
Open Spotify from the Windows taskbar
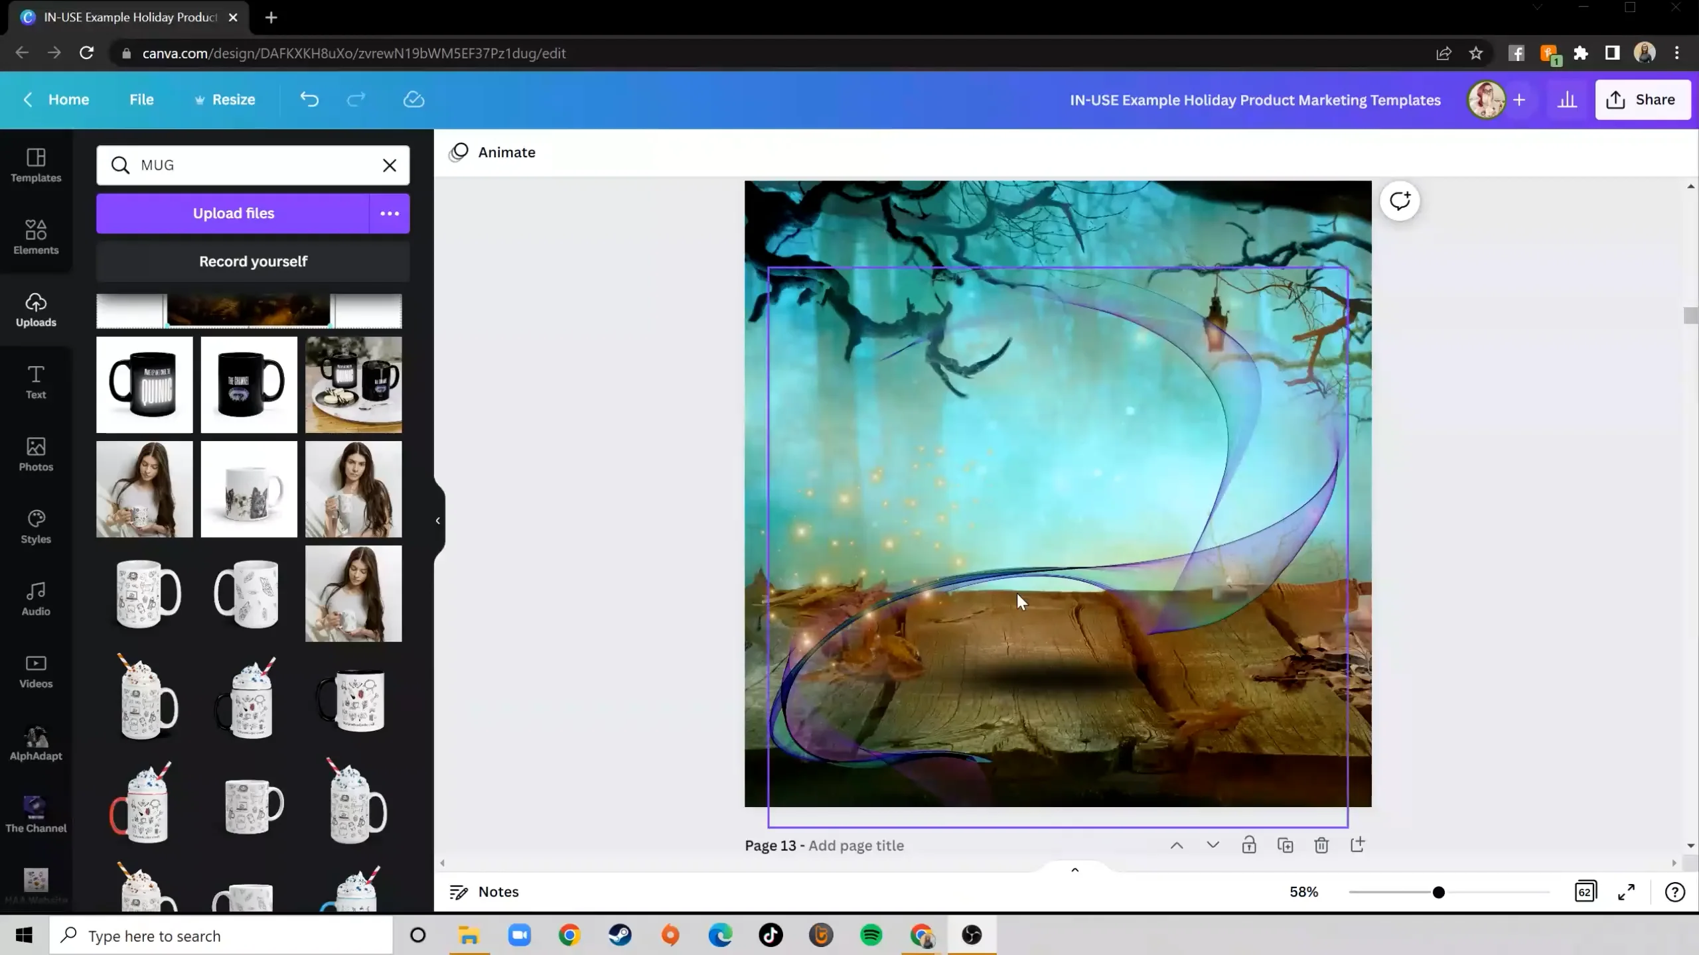tap(871, 935)
